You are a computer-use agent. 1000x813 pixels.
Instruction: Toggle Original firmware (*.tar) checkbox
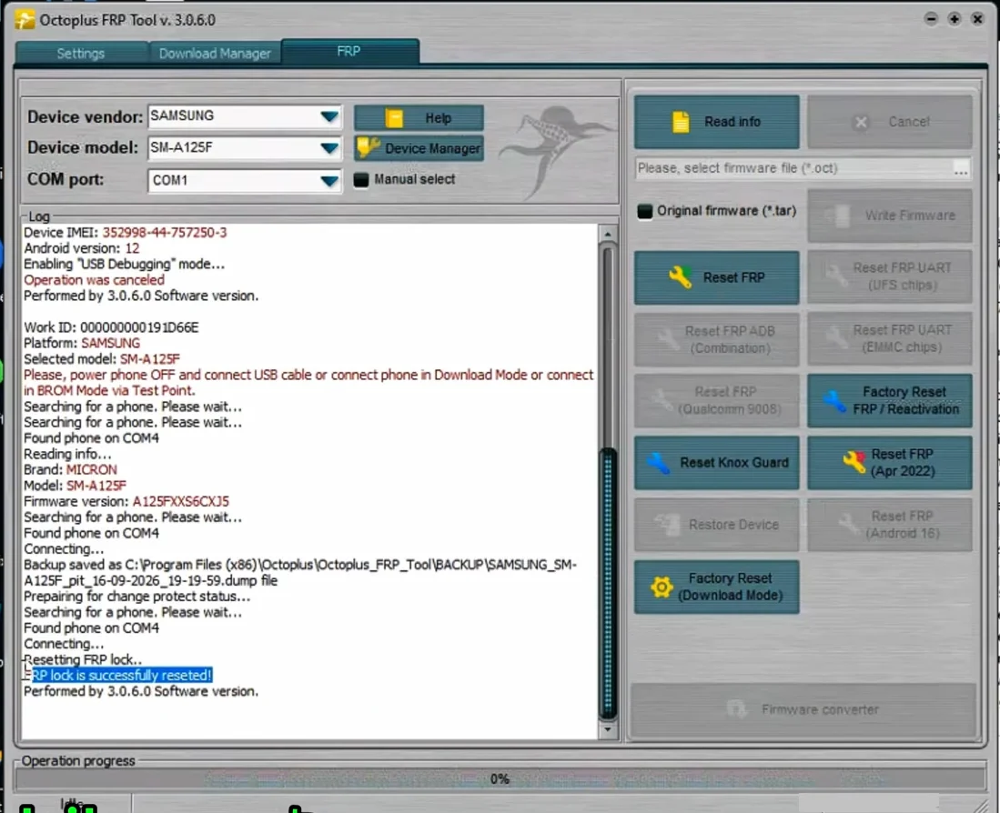645,211
